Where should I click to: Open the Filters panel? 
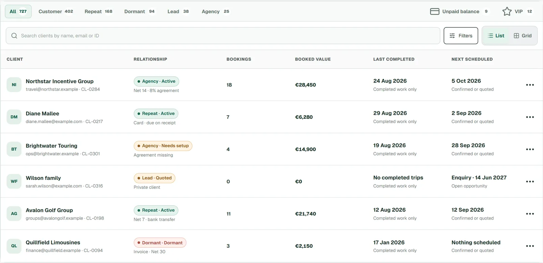click(x=461, y=36)
